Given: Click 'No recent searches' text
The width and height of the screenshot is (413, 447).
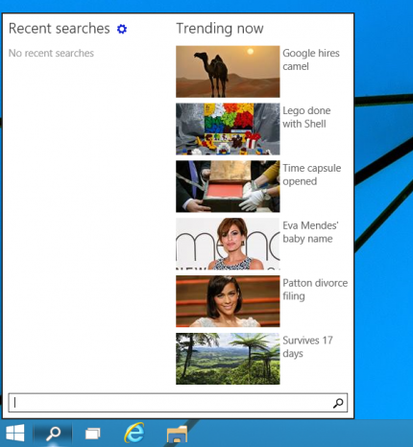Looking at the screenshot, I should click(x=51, y=53).
